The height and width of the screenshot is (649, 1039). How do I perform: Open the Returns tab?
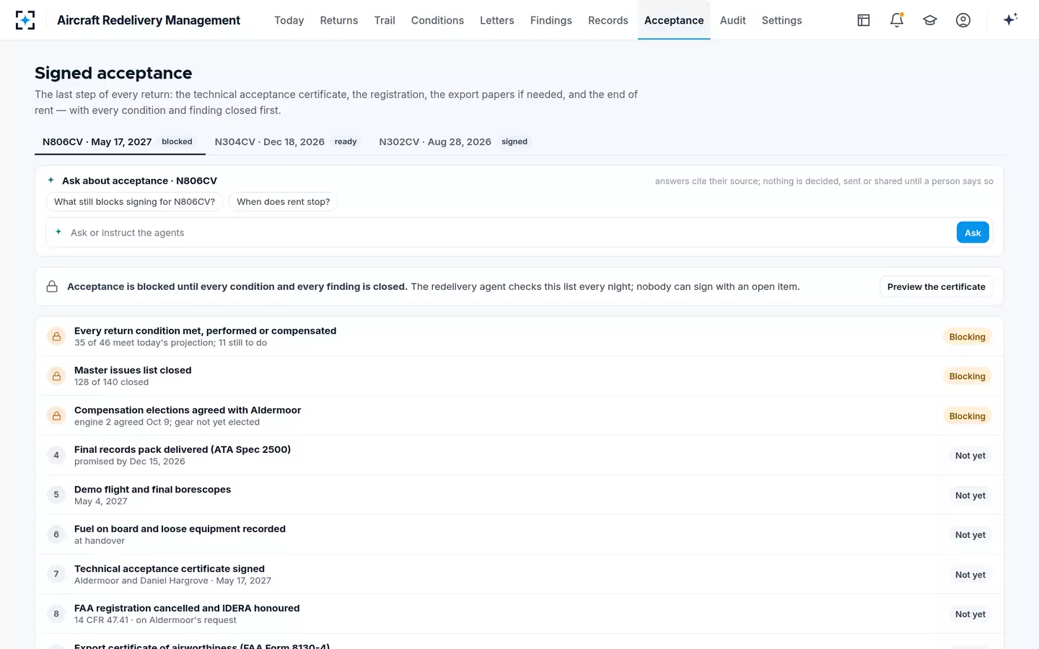pyautogui.click(x=339, y=20)
